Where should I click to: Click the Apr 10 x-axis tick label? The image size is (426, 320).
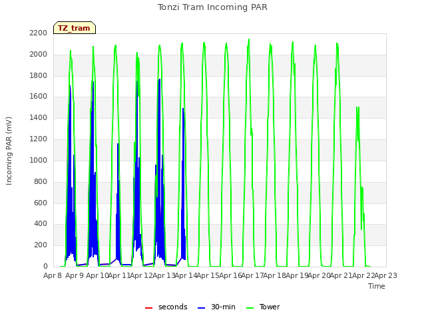(x=97, y=275)
